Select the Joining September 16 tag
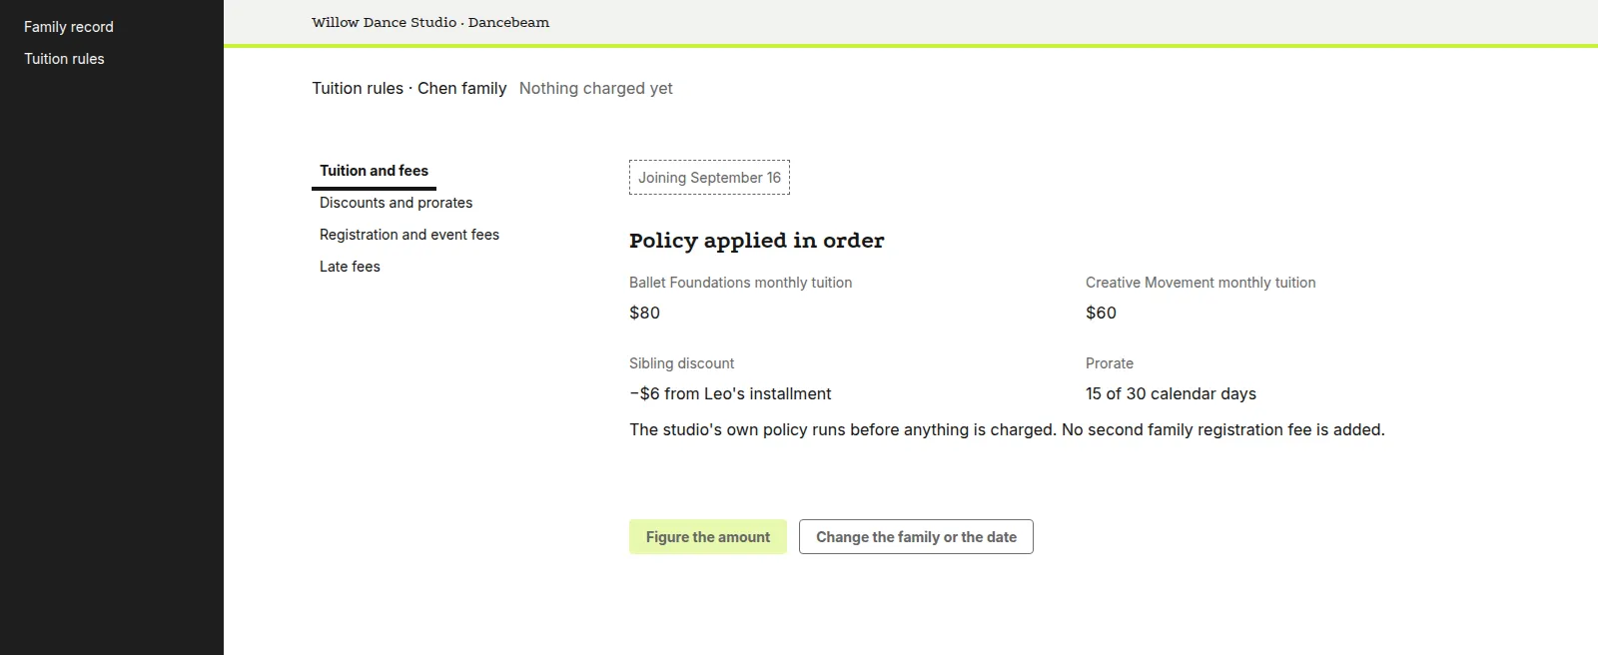Screen dimensions: 1598x655 [x=709, y=178]
